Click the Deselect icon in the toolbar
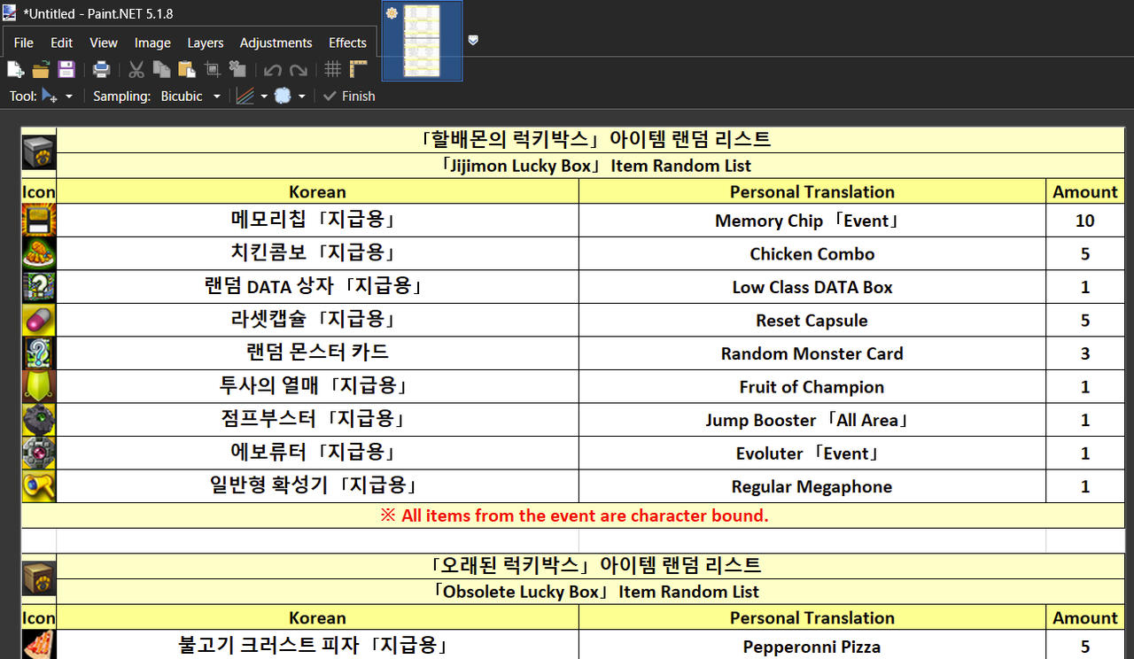The width and height of the screenshot is (1134, 659). click(x=237, y=69)
